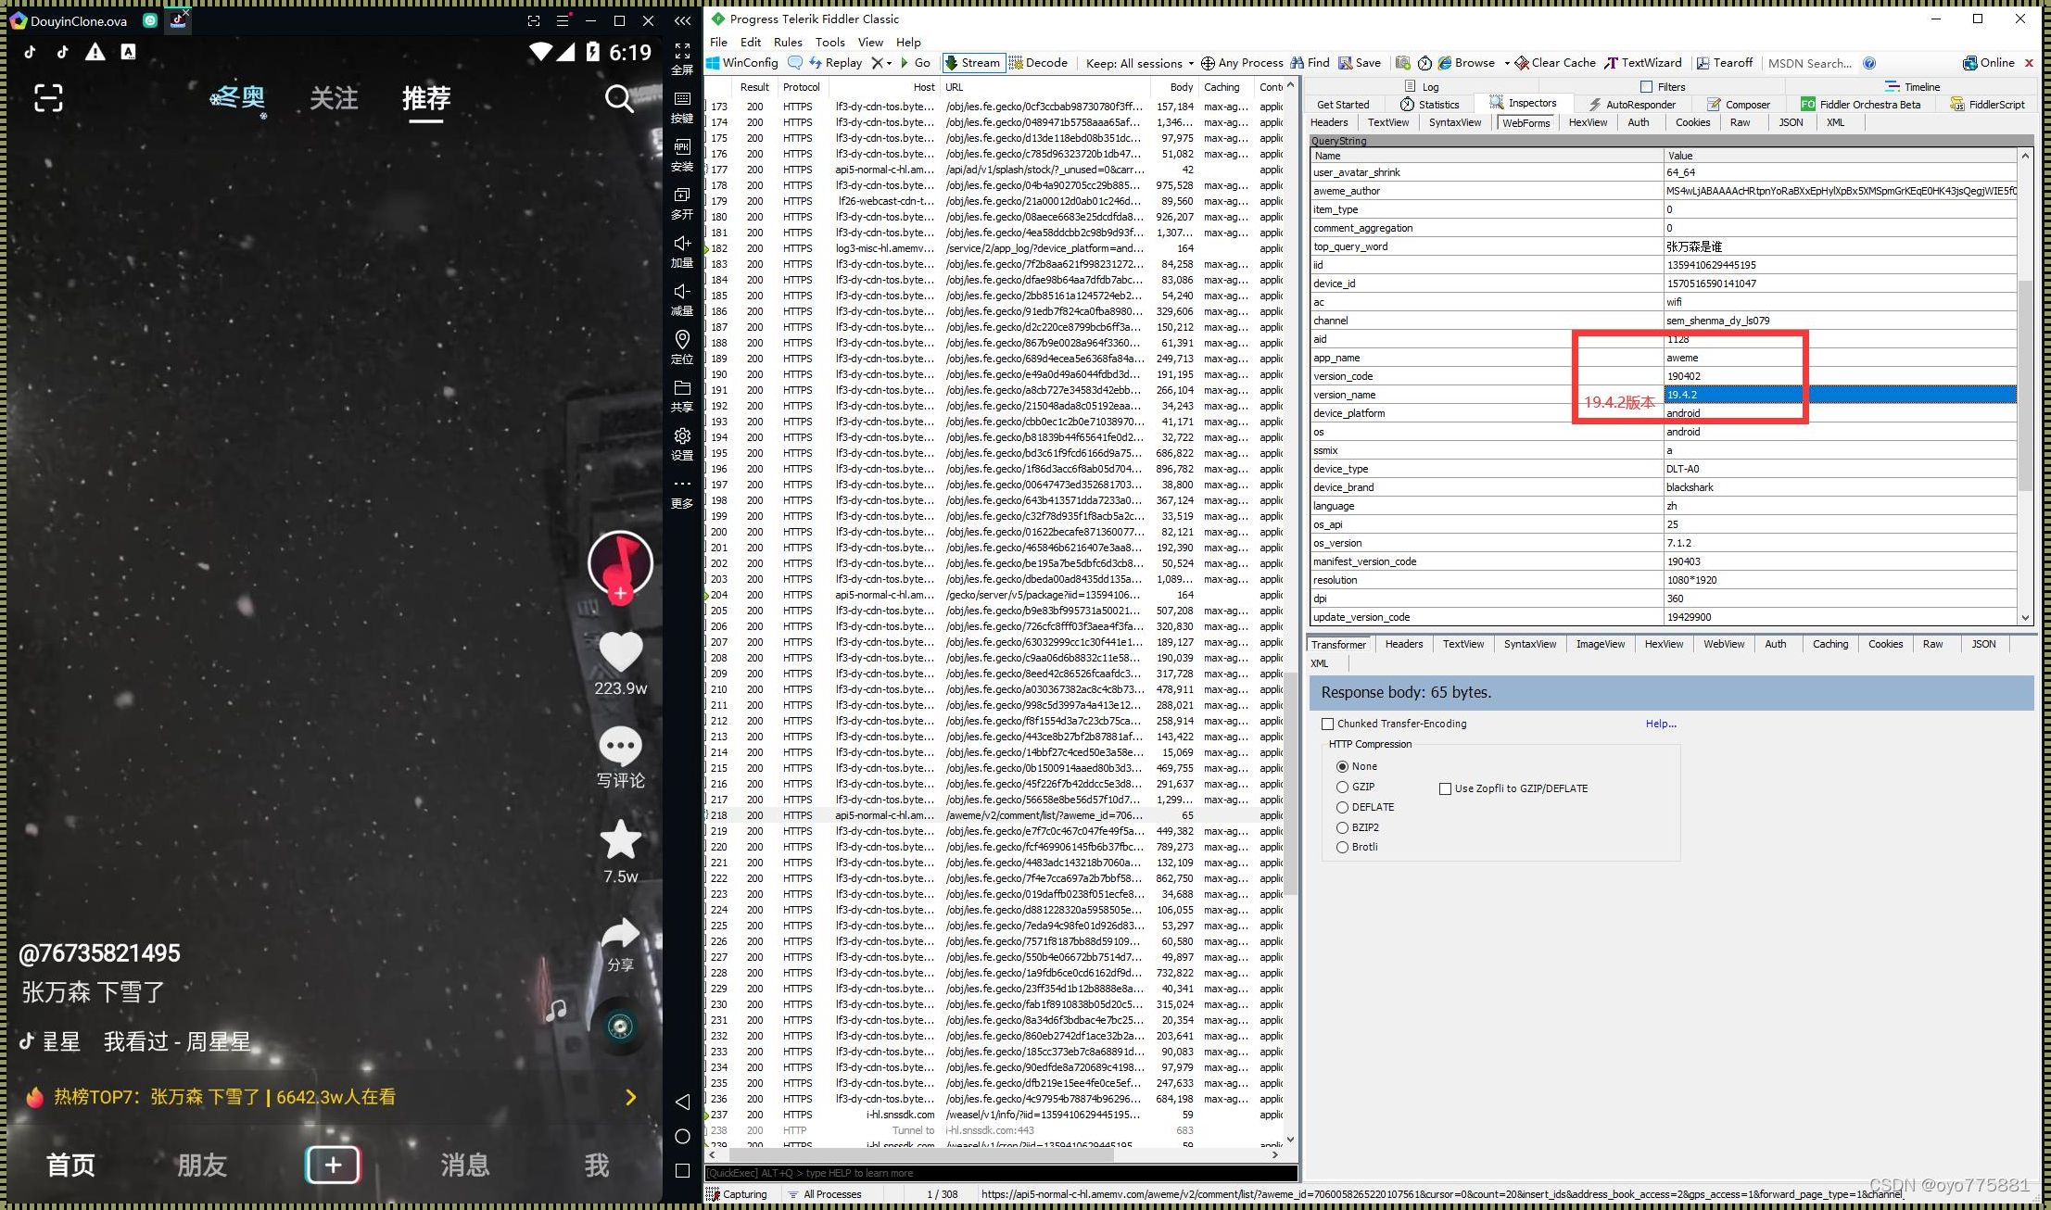This screenshot has height=1210, width=2051.
Task: Select the BZIP2 compression radio button
Action: point(1342,827)
